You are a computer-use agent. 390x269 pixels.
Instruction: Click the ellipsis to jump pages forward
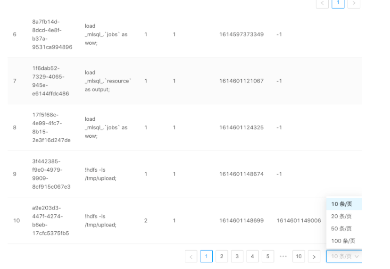click(x=283, y=256)
